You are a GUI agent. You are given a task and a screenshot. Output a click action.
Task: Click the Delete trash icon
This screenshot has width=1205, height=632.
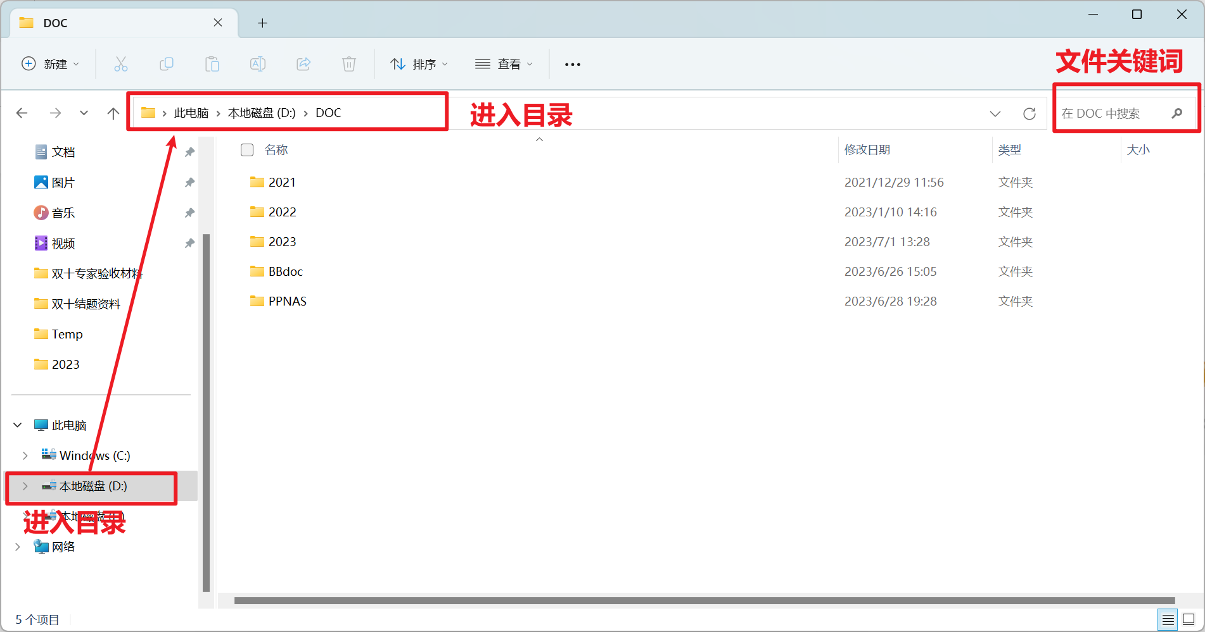(349, 64)
